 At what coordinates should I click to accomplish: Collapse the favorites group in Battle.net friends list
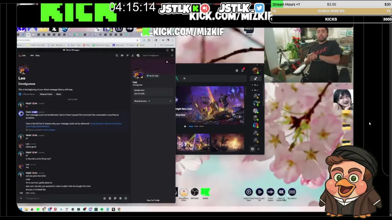(255, 85)
